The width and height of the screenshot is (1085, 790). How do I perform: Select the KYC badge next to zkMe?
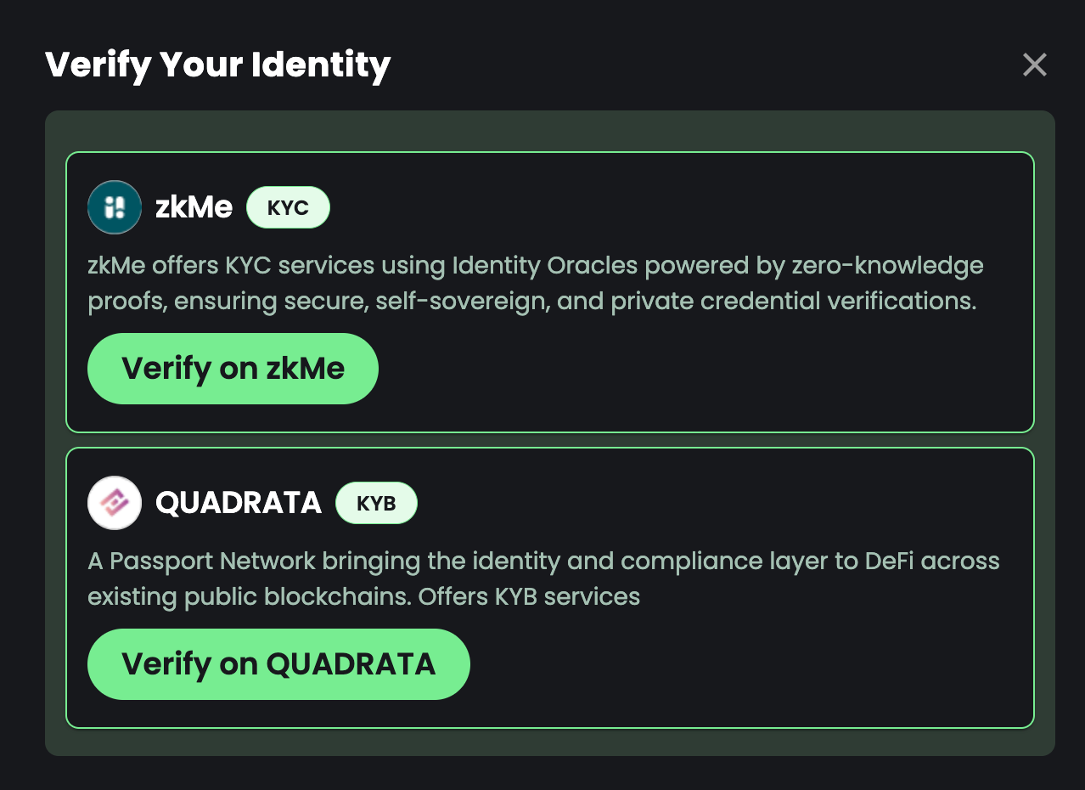[288, 207]
